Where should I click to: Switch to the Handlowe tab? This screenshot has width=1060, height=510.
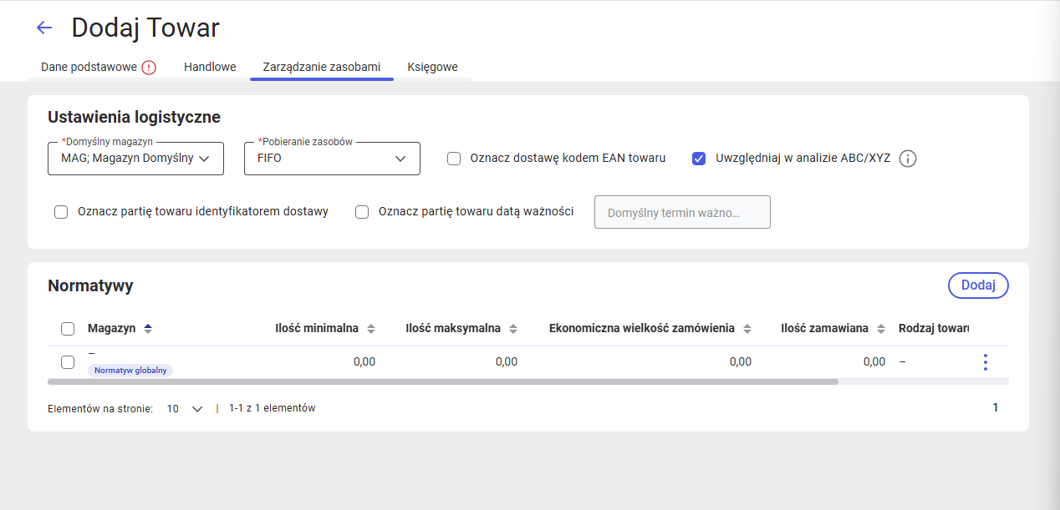[x=210, y=67]
